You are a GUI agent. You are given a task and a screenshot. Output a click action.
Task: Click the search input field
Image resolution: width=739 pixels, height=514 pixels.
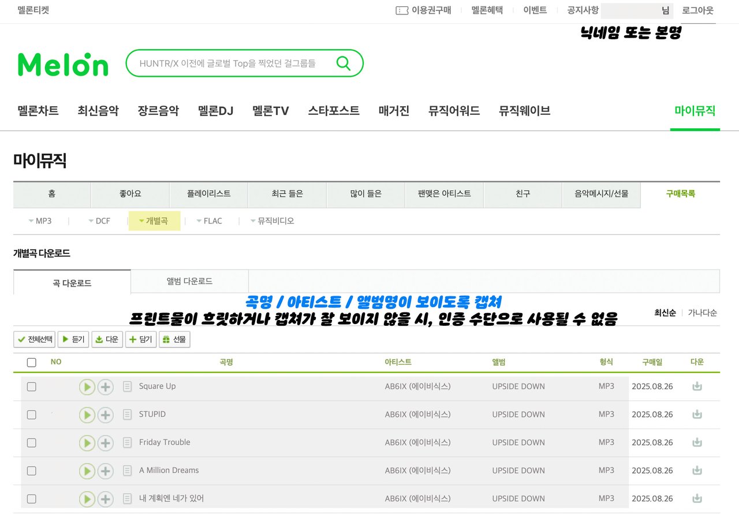click(231, 63)
